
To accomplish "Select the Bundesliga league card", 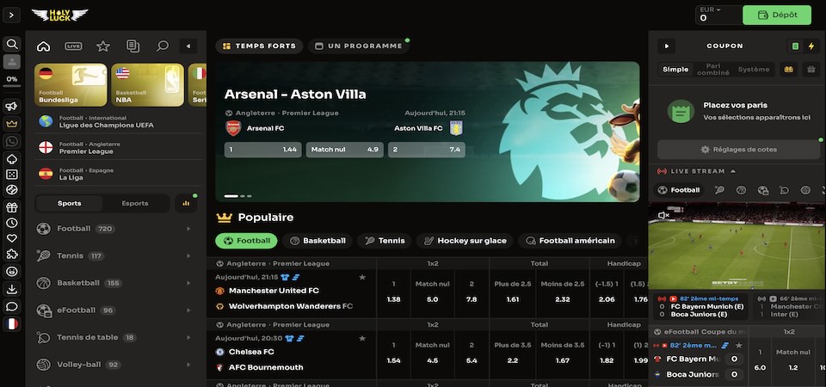I will [x=71, y=85].
